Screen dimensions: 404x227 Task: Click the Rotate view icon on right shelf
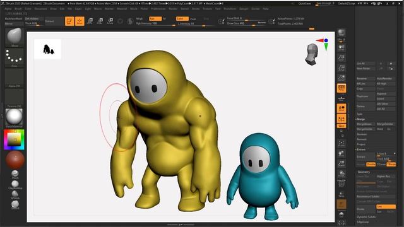pos(342,174)
